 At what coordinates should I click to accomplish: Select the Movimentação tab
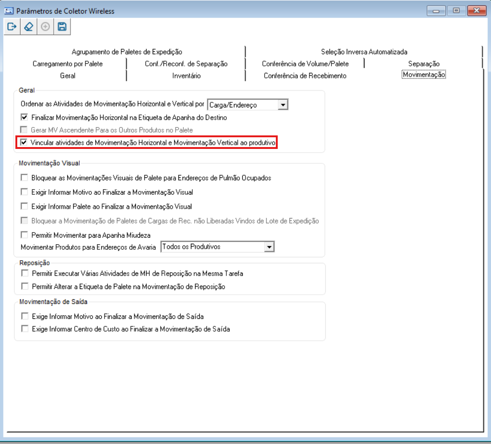tap(424, 75)
